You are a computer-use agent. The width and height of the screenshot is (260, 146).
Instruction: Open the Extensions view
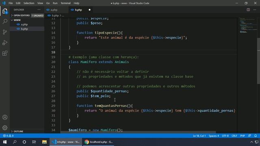pos(5,53)
